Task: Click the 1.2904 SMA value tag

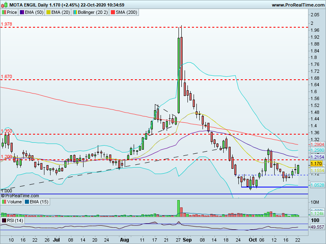Action: 317,144
